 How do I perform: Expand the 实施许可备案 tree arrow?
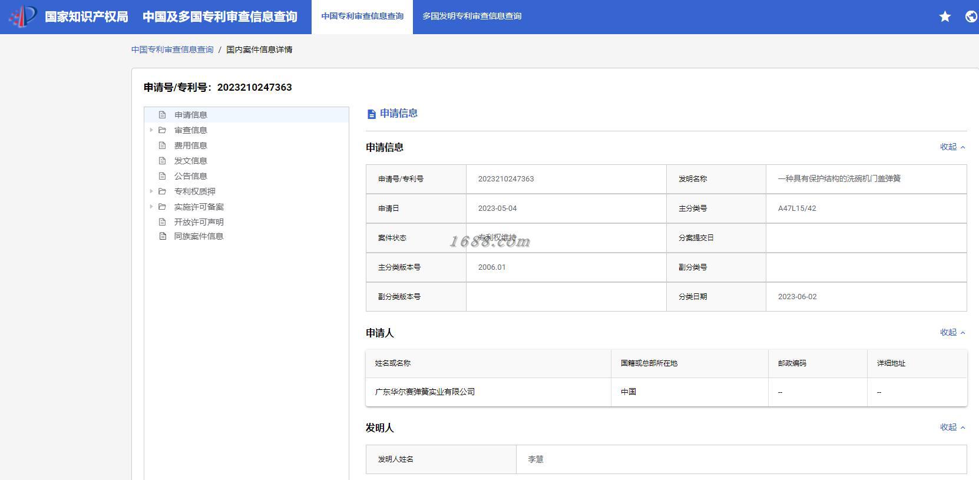151,207
